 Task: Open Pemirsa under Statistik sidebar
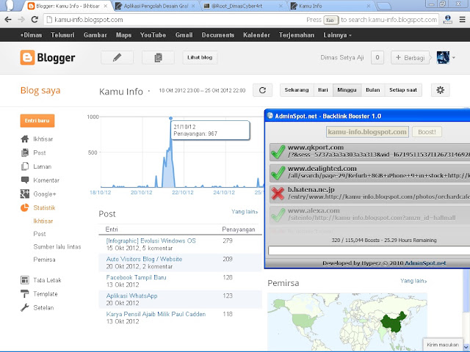point(44,260)
